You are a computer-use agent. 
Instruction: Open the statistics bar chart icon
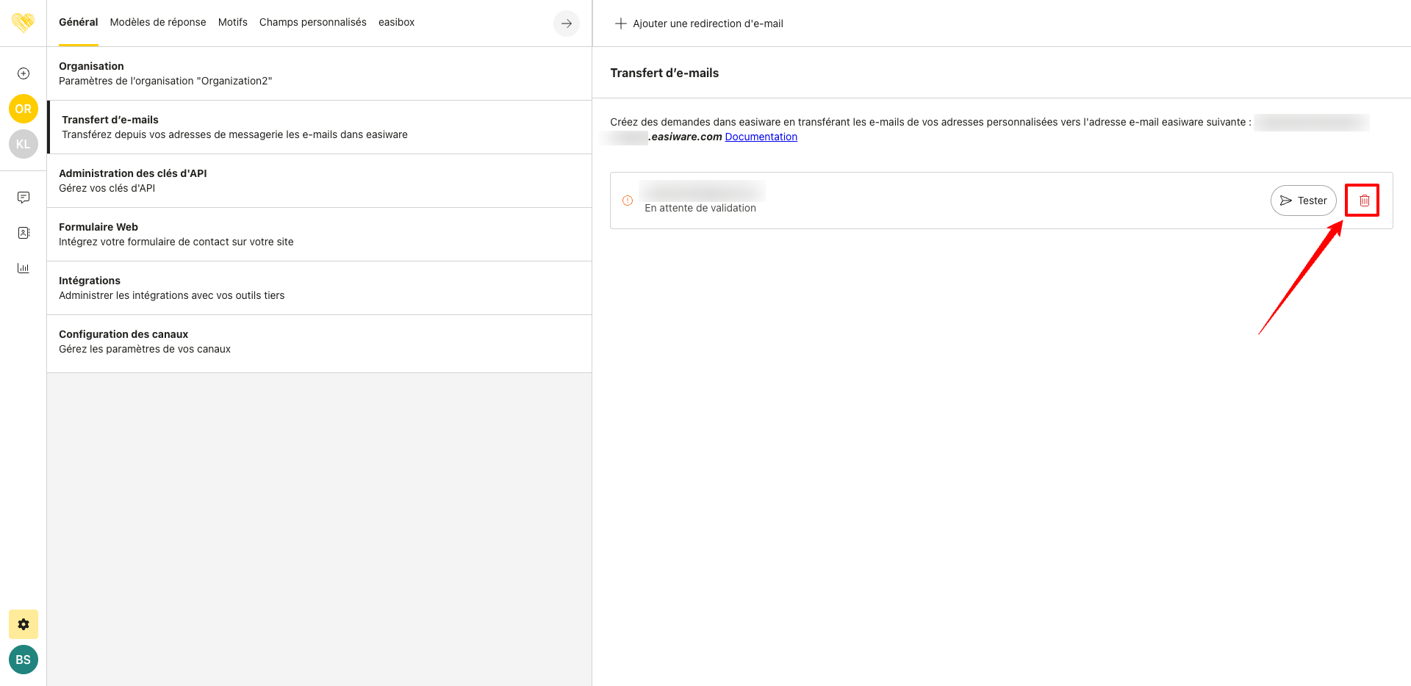[24, 268]
